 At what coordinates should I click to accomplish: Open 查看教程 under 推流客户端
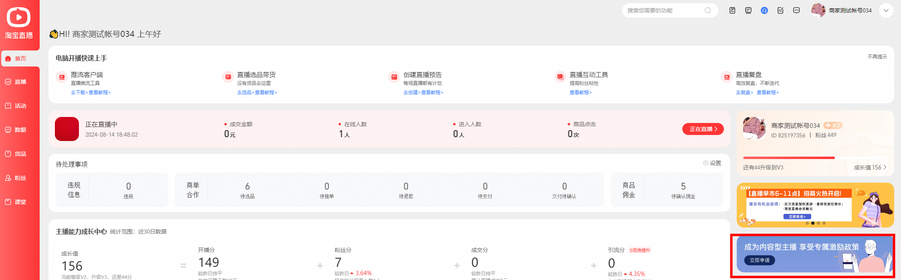click(100, 93)
